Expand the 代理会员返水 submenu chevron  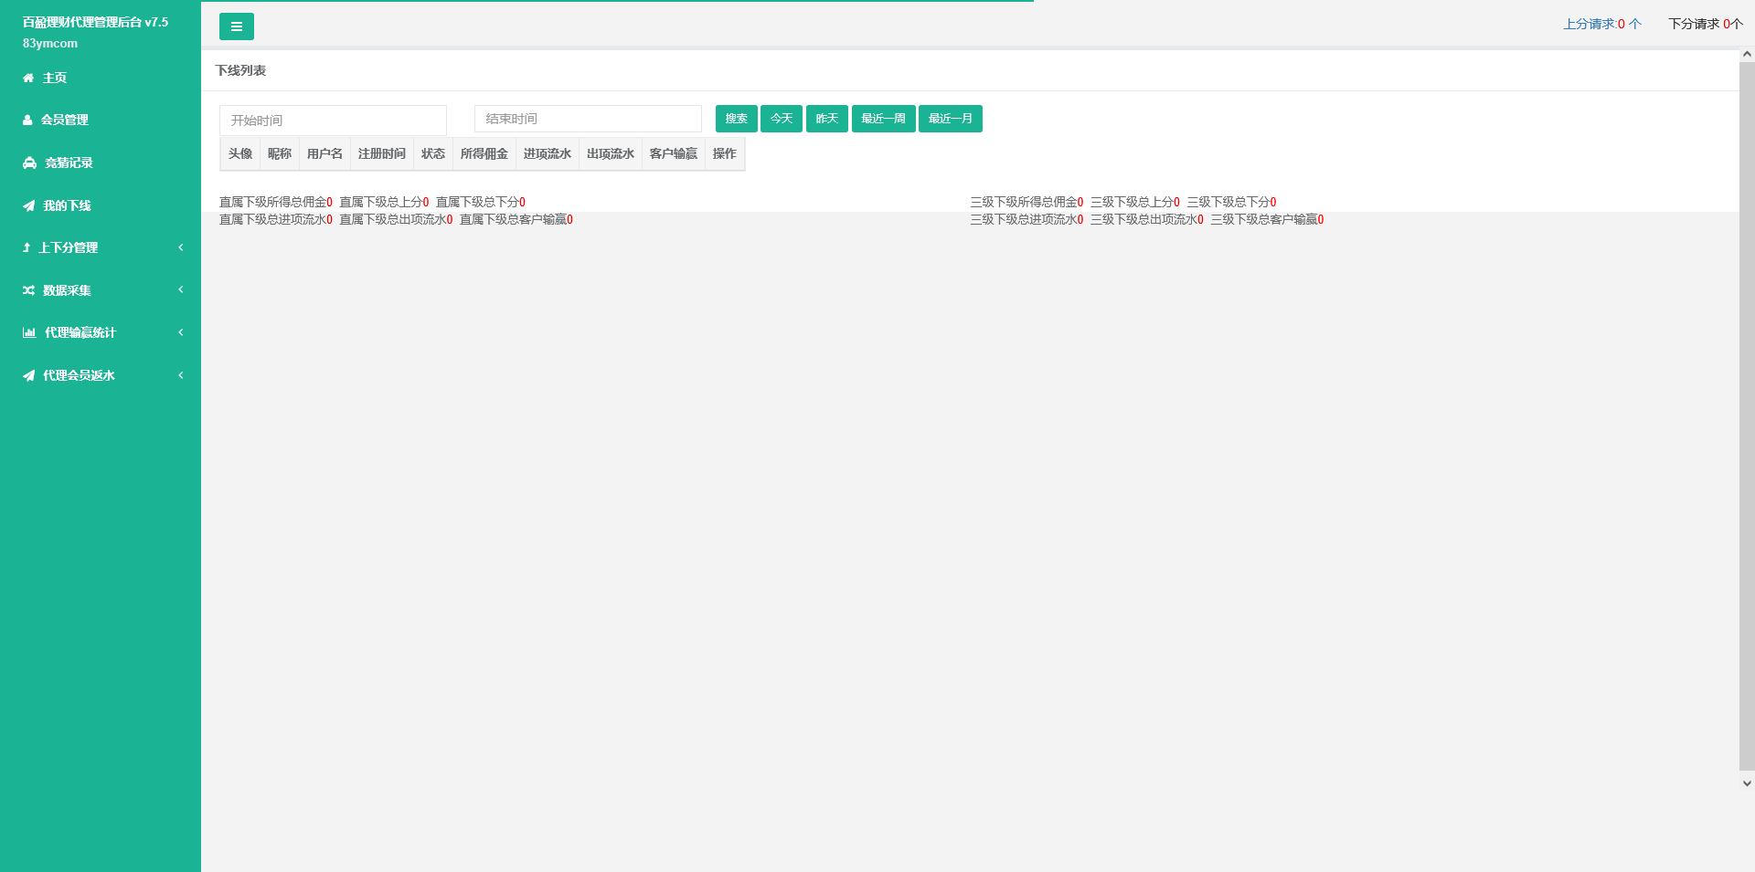click(x=181, y=375)
